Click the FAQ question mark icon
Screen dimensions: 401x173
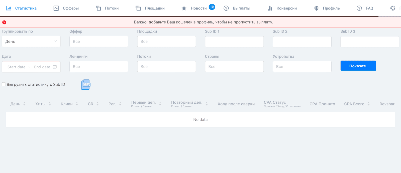[359, 8]
